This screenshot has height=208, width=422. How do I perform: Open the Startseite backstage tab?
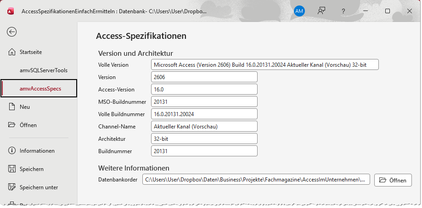click(x=39, y=52)
